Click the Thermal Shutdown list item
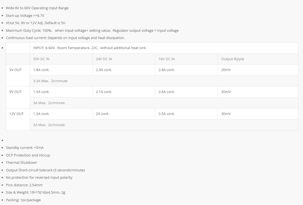Viewport: 303px width, 205px height. pos(21,163)
